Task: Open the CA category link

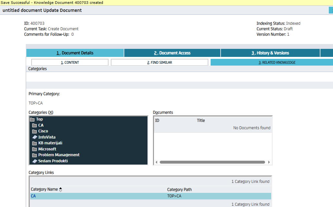Action: click(33, 196)
